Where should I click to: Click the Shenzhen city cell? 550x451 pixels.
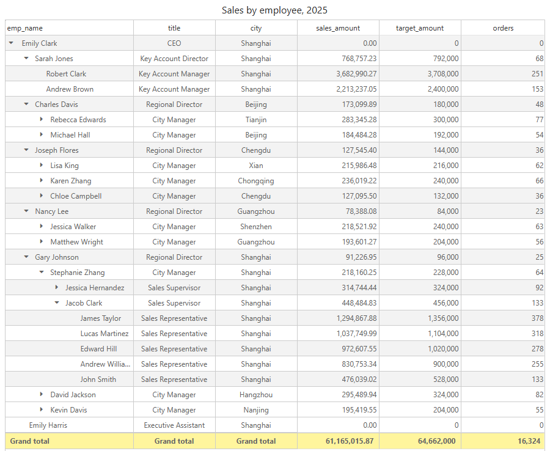pyautogui.click(x=256, y=227)
